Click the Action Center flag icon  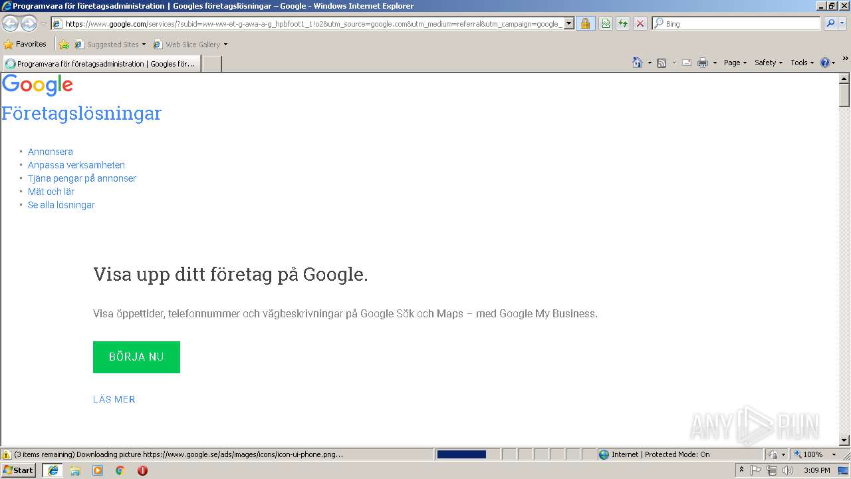click(x=756, y=470)
